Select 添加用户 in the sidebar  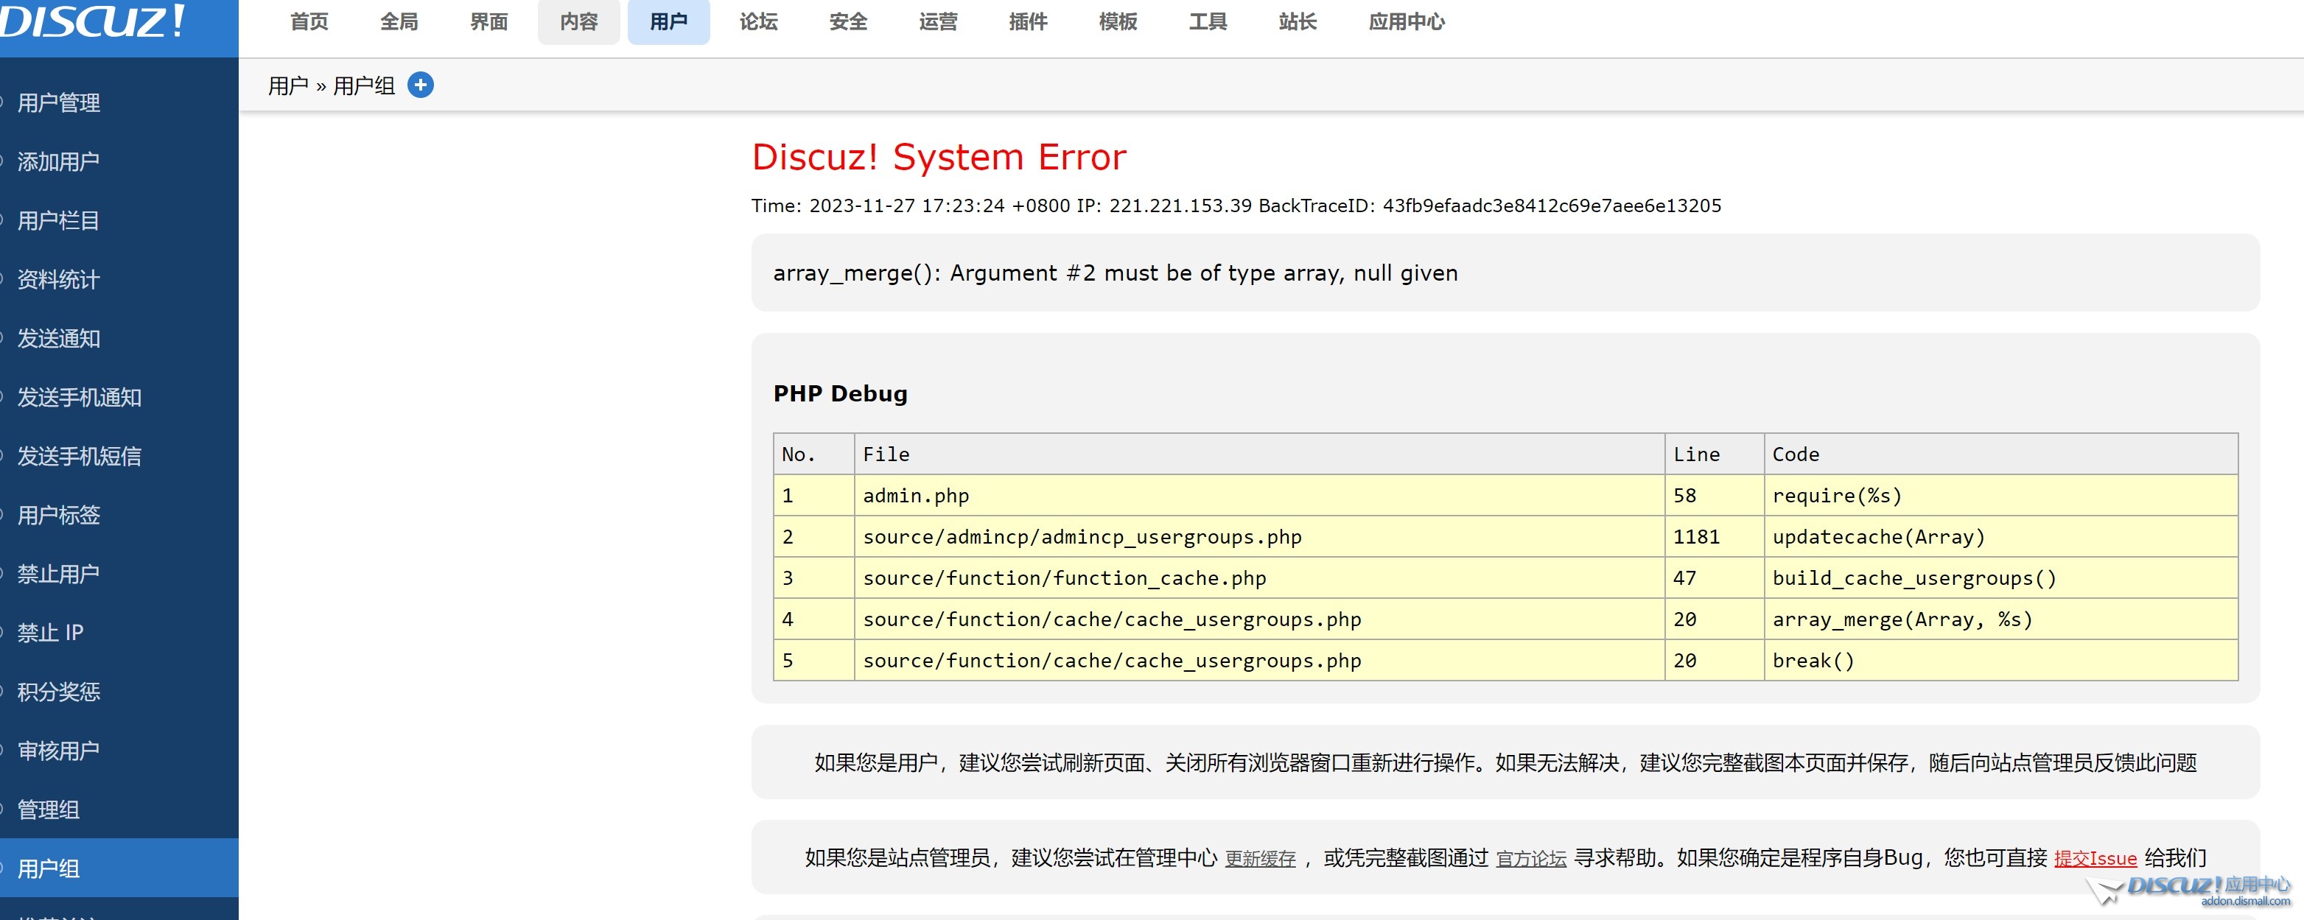pyautogui.click(x=59, y=161)
